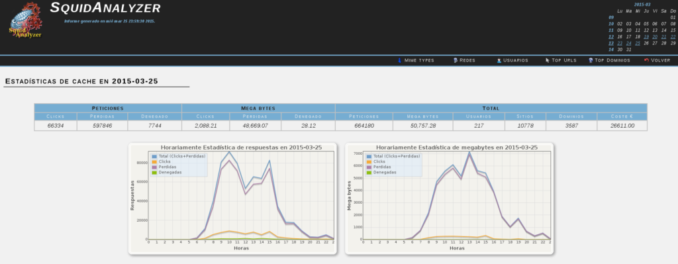The height and width of the screenshot is (264, 678).
Task: Click the Informe generado timestamp text
Action: pos(110,21)
